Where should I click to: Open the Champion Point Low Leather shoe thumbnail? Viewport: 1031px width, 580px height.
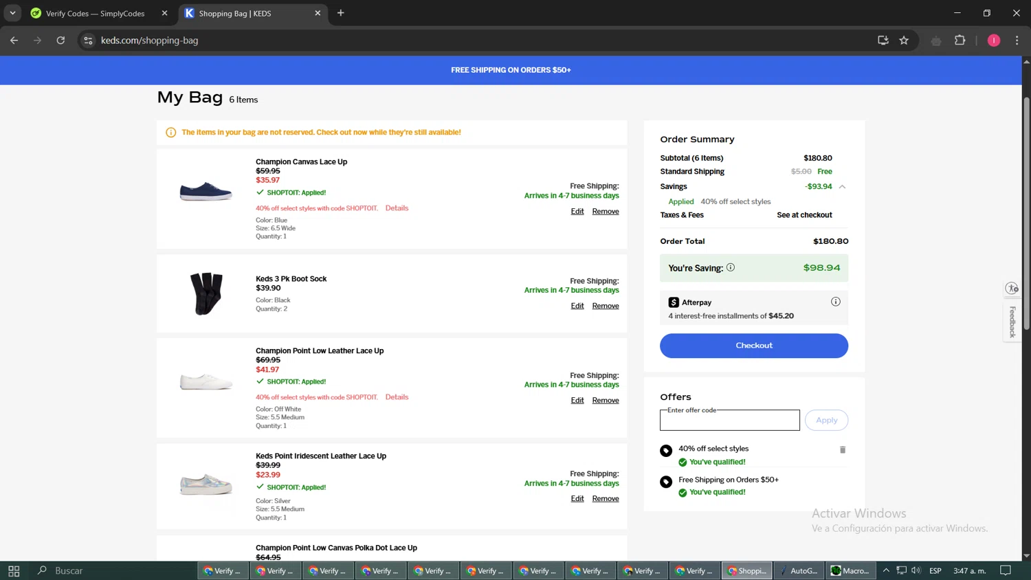[x=206, y=382]
